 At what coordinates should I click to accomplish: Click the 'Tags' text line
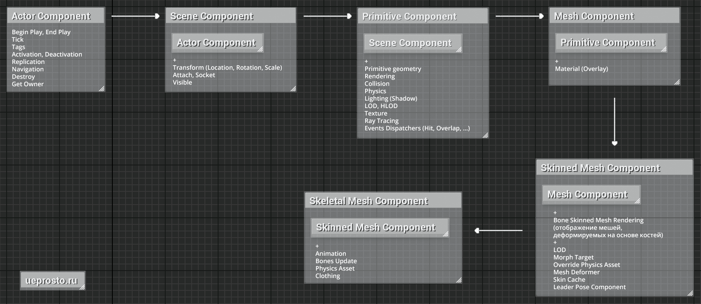coord(18,47)
